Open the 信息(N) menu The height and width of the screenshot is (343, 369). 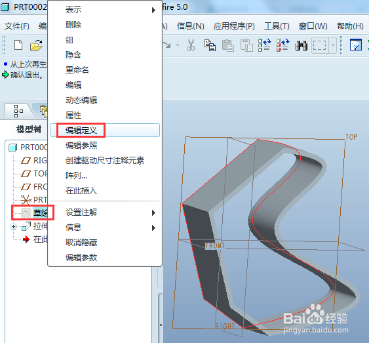click(190, 26)
